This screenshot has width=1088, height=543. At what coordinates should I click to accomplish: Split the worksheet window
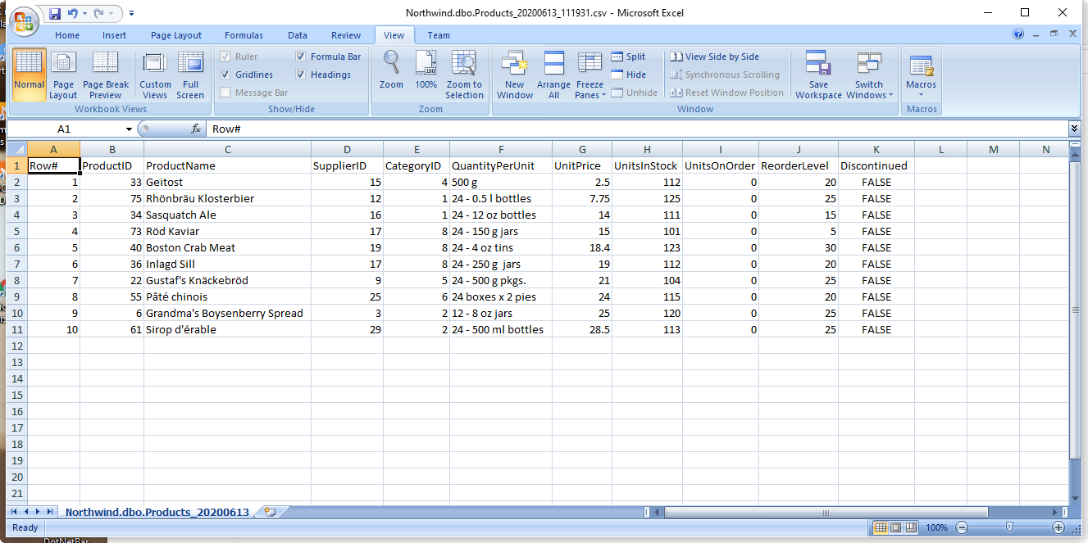(628, 57)
